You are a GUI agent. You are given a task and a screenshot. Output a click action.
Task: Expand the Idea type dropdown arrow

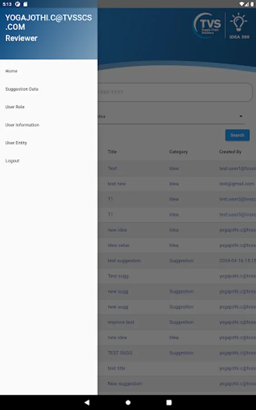(241, 116)
